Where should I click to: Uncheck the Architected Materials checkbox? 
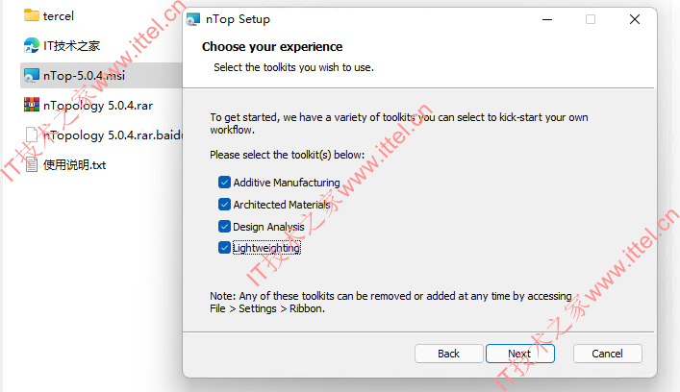coord(224,204)
